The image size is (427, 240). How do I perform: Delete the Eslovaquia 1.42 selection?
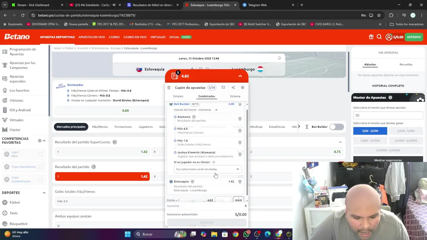[x=240, y=182]
